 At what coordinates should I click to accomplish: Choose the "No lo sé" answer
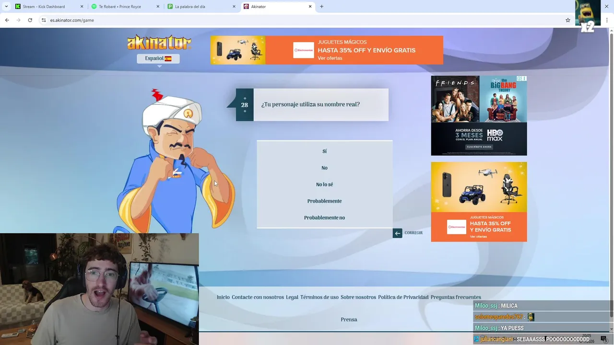(x=324, y=184)
